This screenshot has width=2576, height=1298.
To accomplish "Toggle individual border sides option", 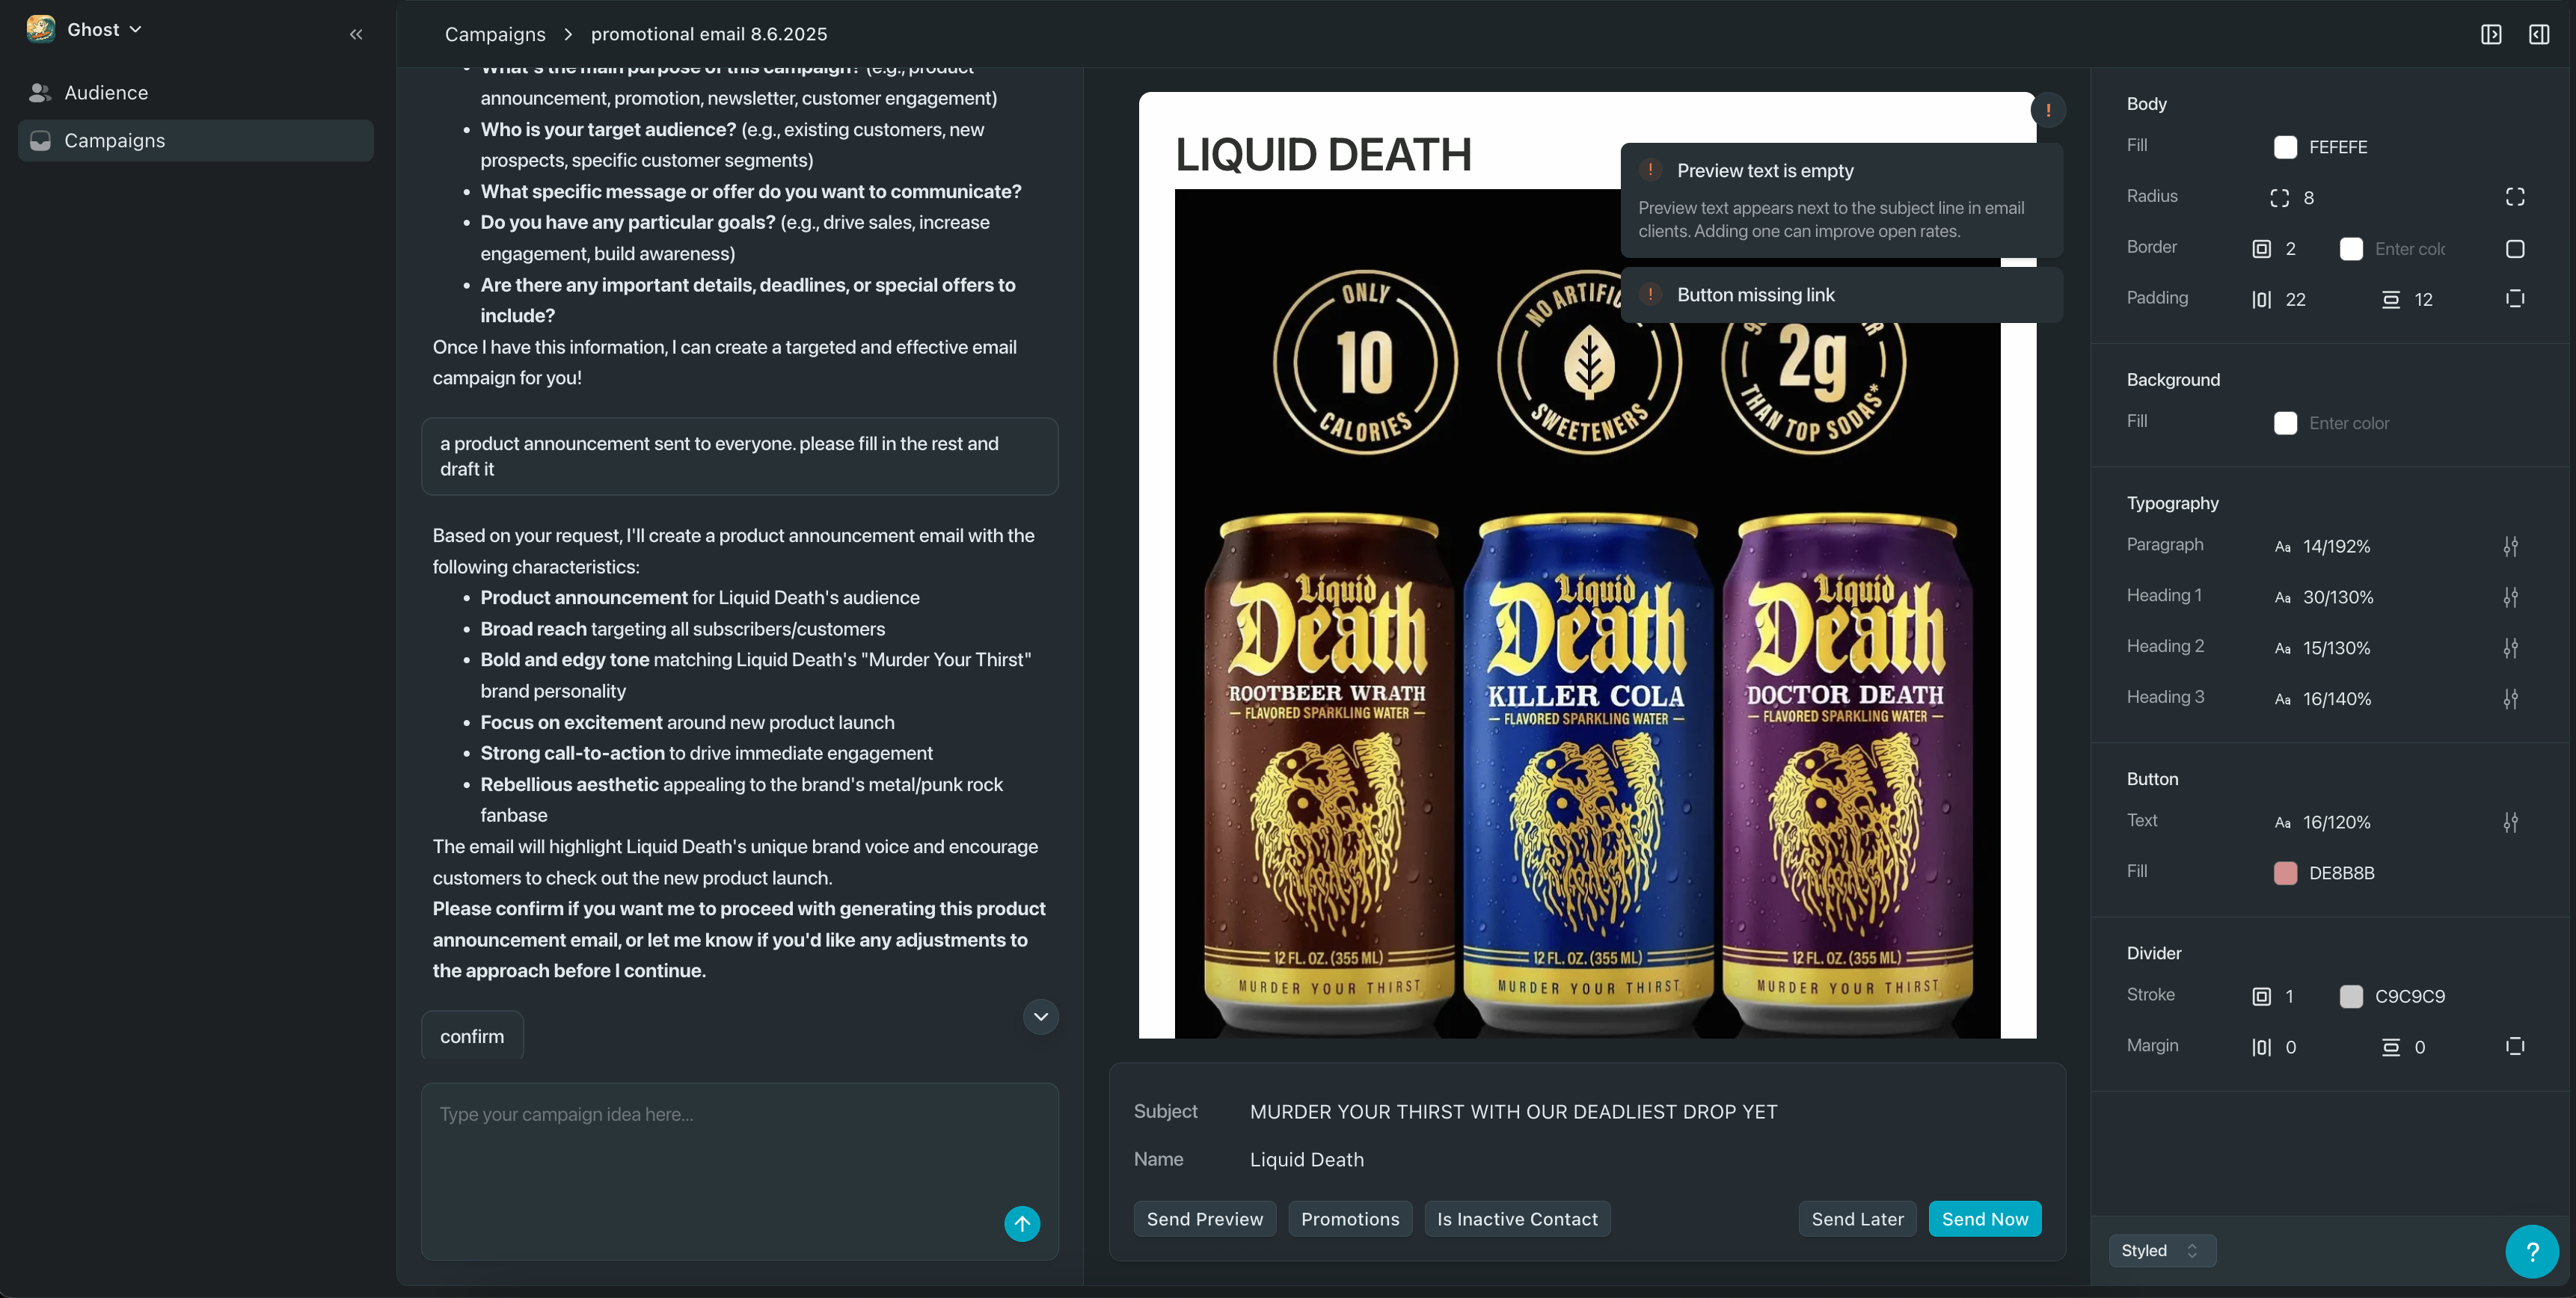I will tap(2515, 248).
